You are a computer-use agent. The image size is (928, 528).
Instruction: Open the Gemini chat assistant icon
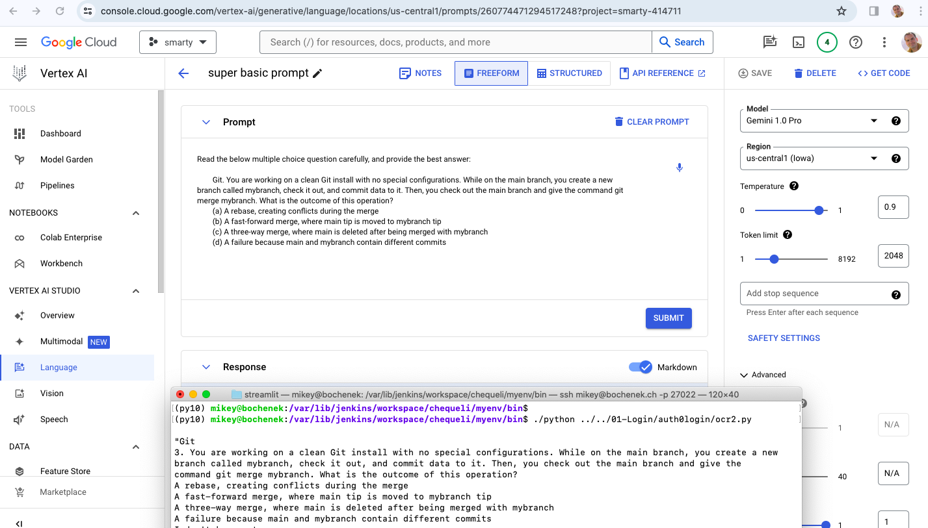click(x=770, y=42)
